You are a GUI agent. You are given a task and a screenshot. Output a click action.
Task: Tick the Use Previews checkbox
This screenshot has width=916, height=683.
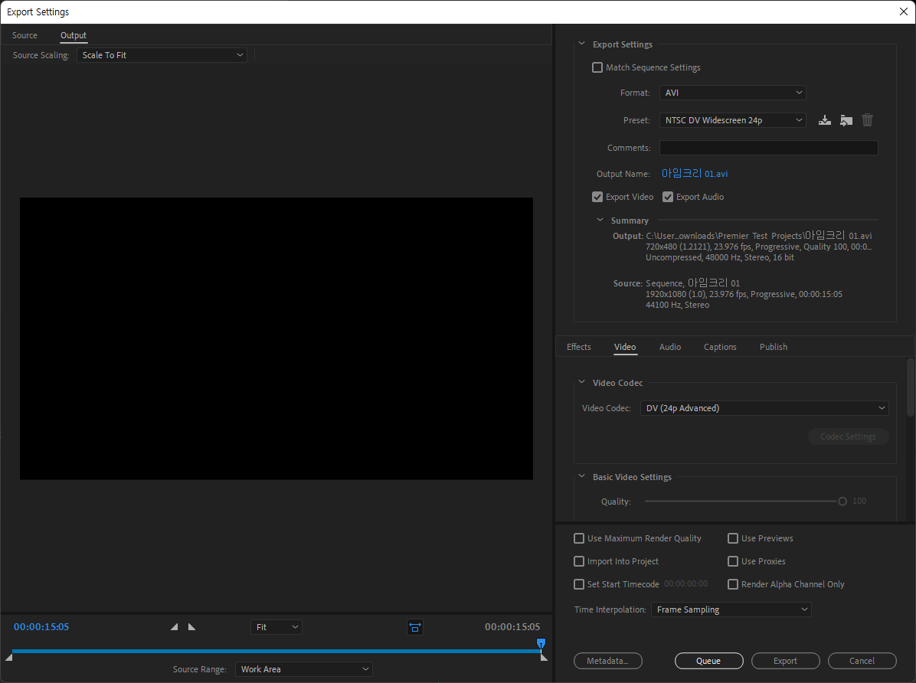tap(732, 538)
